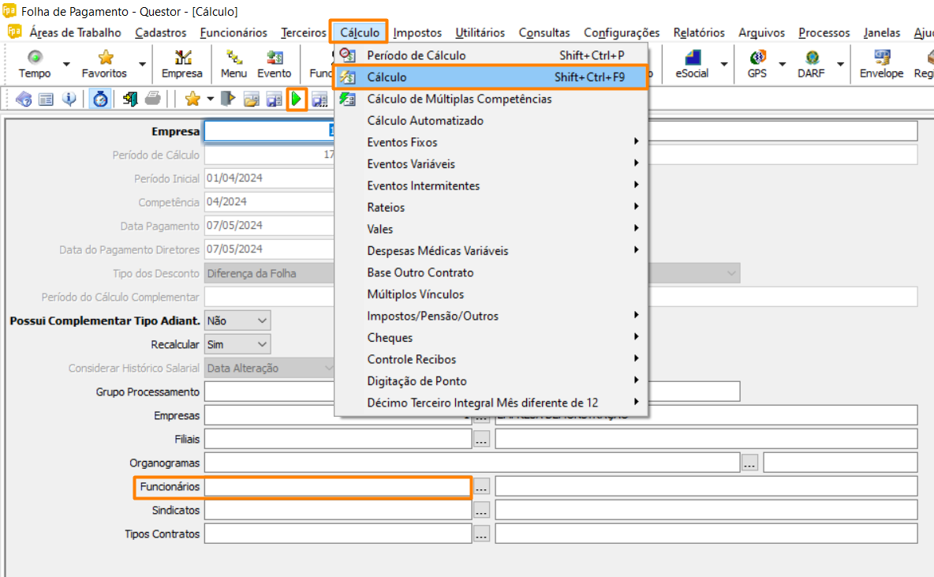Open the Evento toolbar button
This screenshot has width=934, height=577.
[x=275, y=65]
